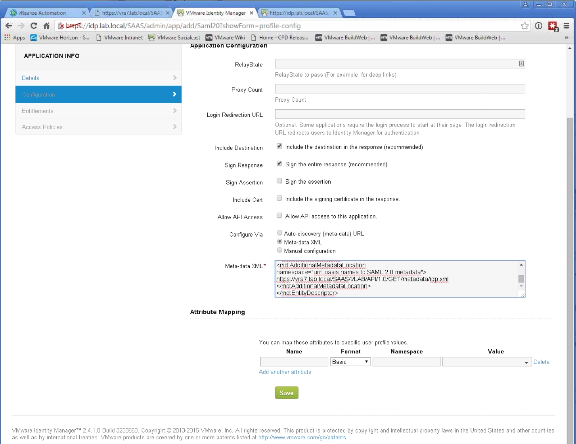The height and width of the screenshot is (444, 576).
Task: Enable Include the signing certificate checkbox
Action: click(279, 198)
